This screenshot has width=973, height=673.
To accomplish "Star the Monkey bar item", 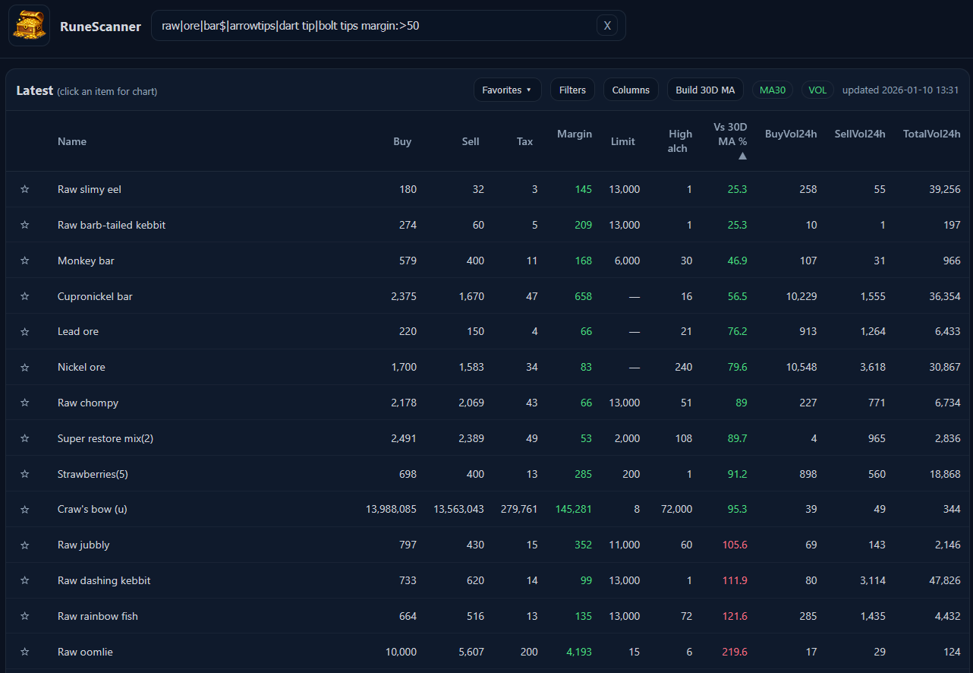I will coord(25,261).
